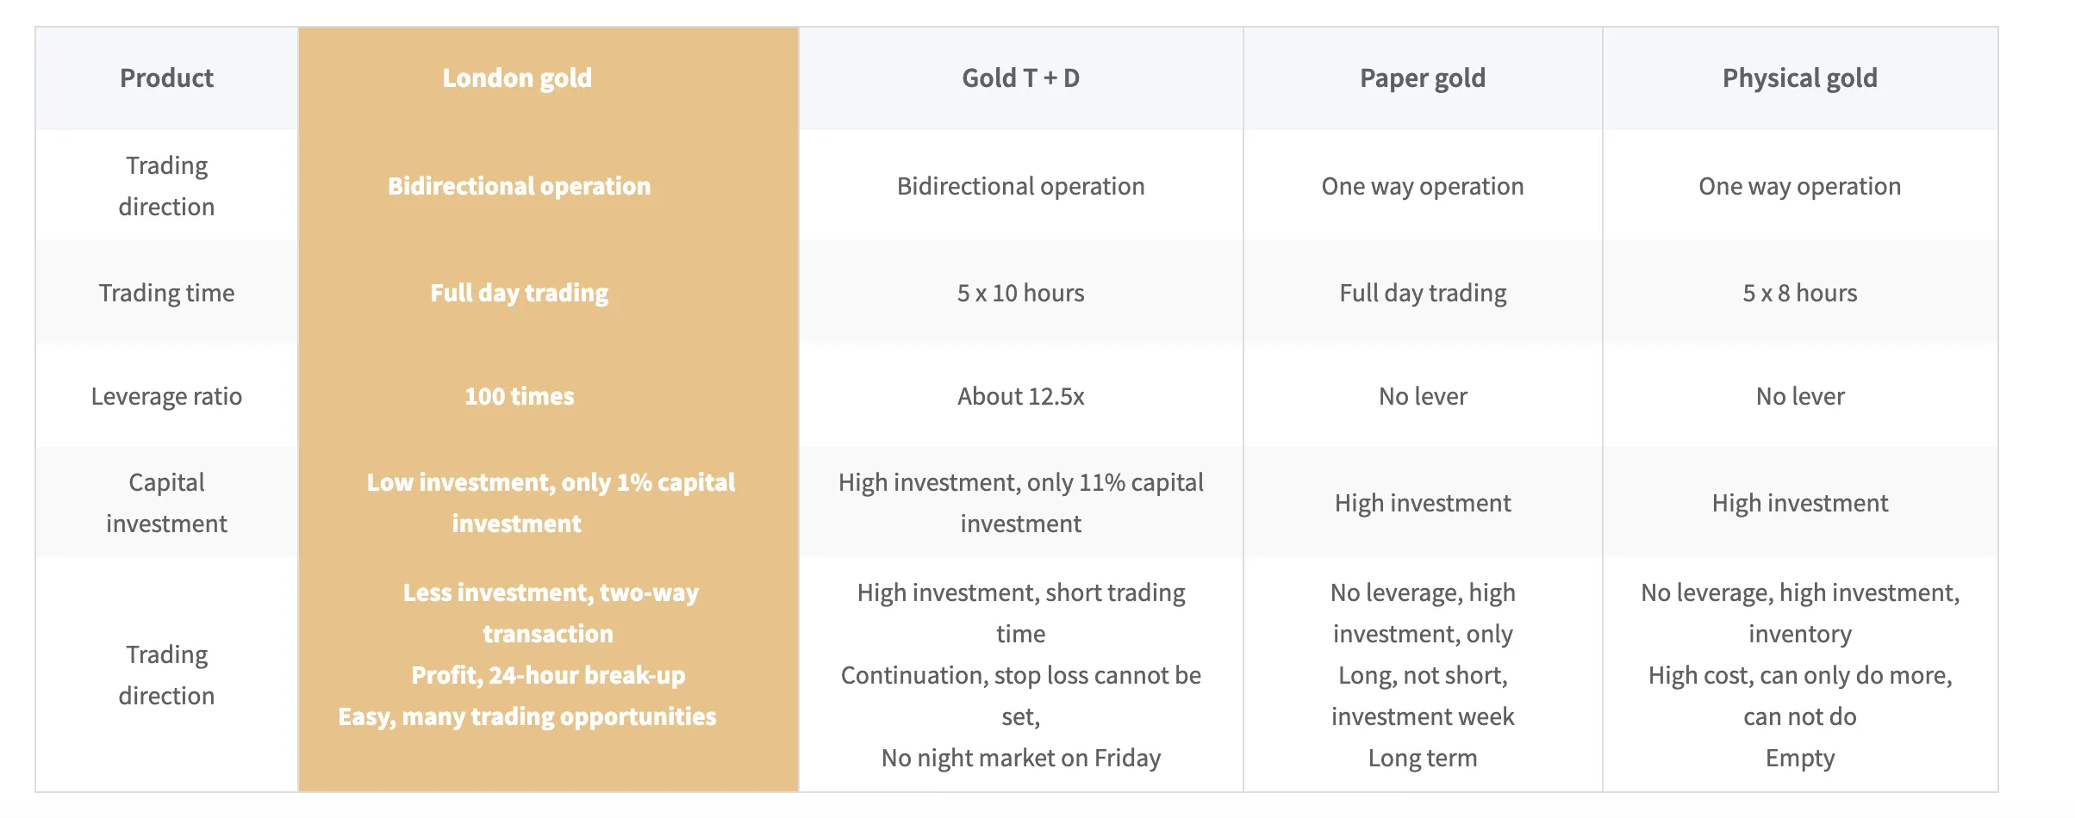Image resolution: width=2075 pixels, height=818 pixels.
Task: Click the Product header cell
Action: (x=167, y=78)
